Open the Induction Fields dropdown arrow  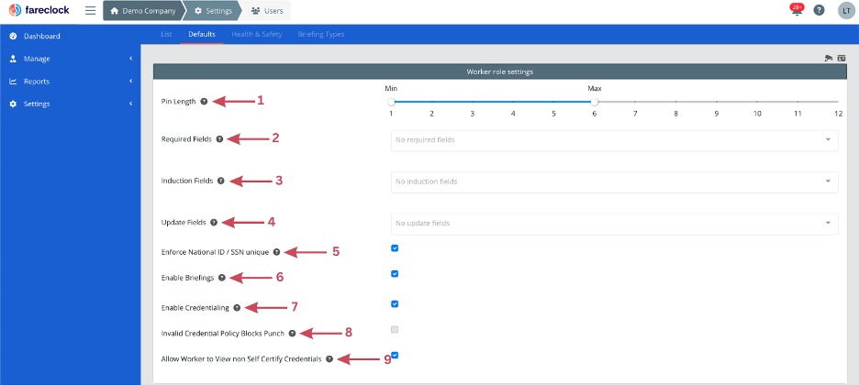tap(828, 181)
